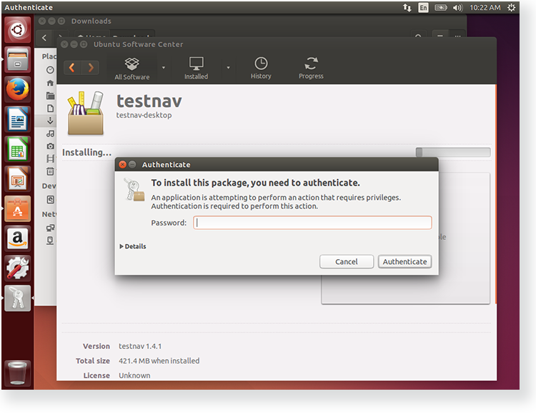The width and height of the screenshot is (536, 414).
Task: Open the sound volume indicator
Action: click(457, 8)
